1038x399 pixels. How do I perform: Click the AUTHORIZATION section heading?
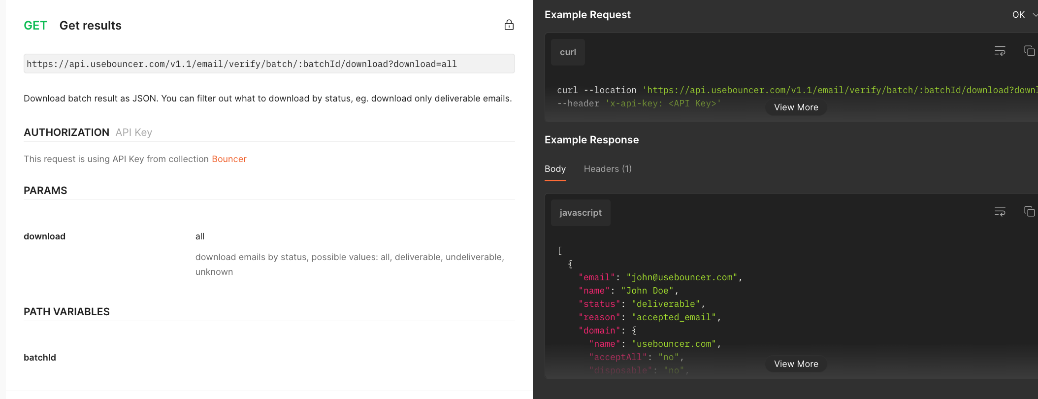[x=66, y=133]
